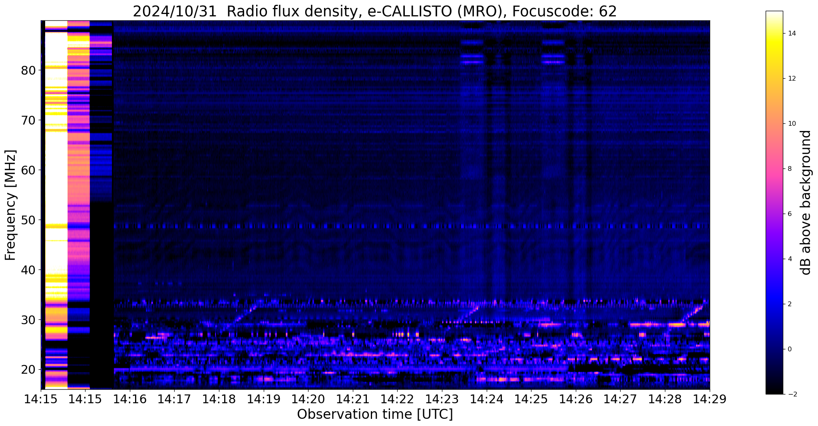This screenshot has height=426, width=818.
Task: Click the 14:20 time tick label
Action: (308, 399)
